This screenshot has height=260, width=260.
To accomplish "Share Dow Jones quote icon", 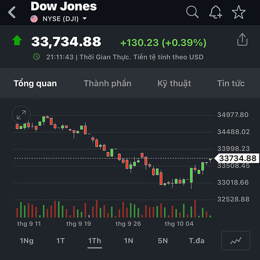I will [242, 40].
